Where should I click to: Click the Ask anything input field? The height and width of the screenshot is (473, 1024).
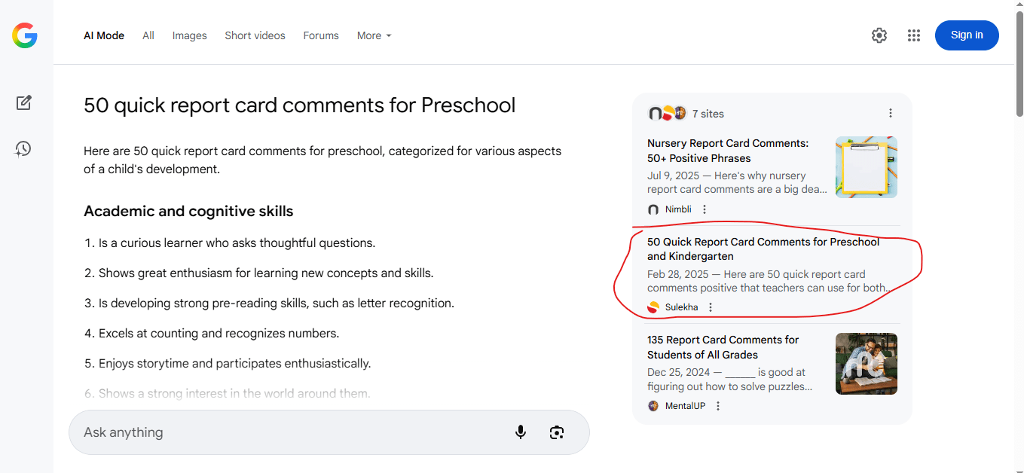coord(286,432)
